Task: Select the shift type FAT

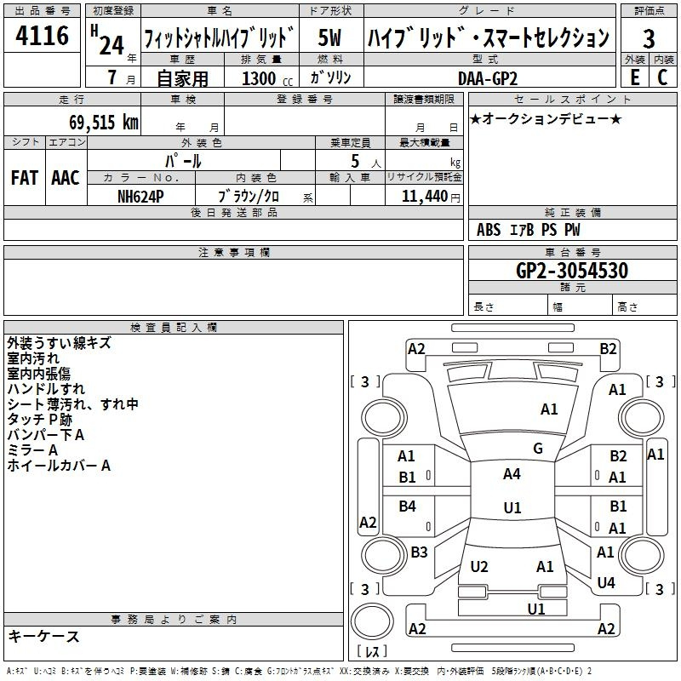Action: click(x=25, y=178)
